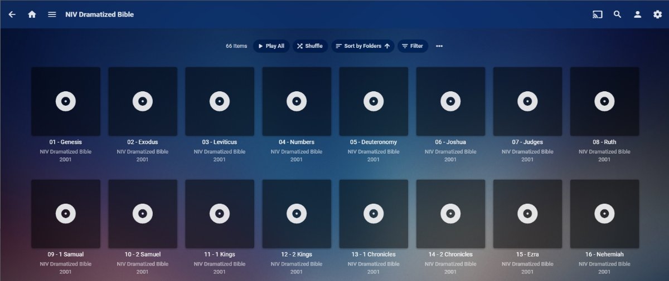Open the search magnifier icon
Image resolution: width=669 pixels, height=281 pixels.
[617, 14]
